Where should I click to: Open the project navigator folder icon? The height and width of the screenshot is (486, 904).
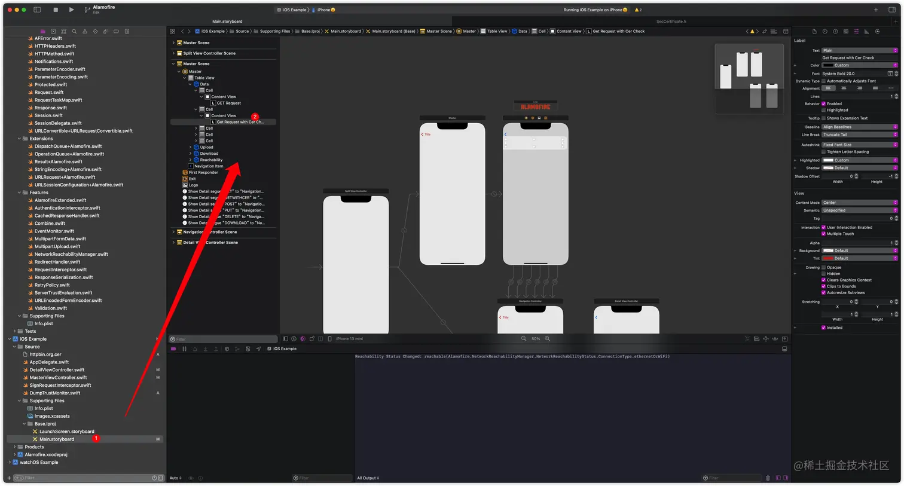[42, 31]
